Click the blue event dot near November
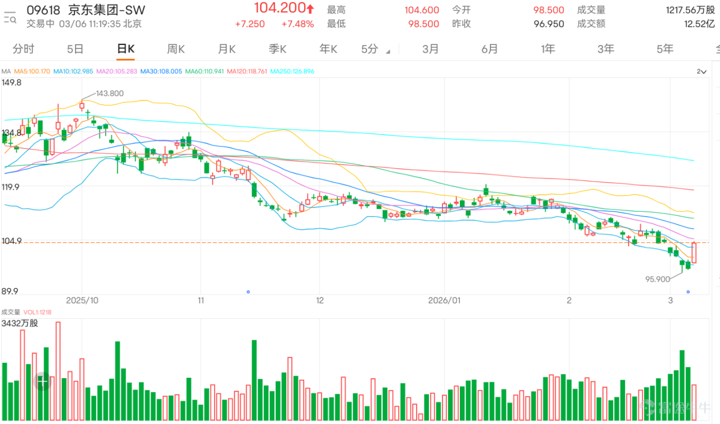This screenshot has width=720, height=424. coord(248,292)
